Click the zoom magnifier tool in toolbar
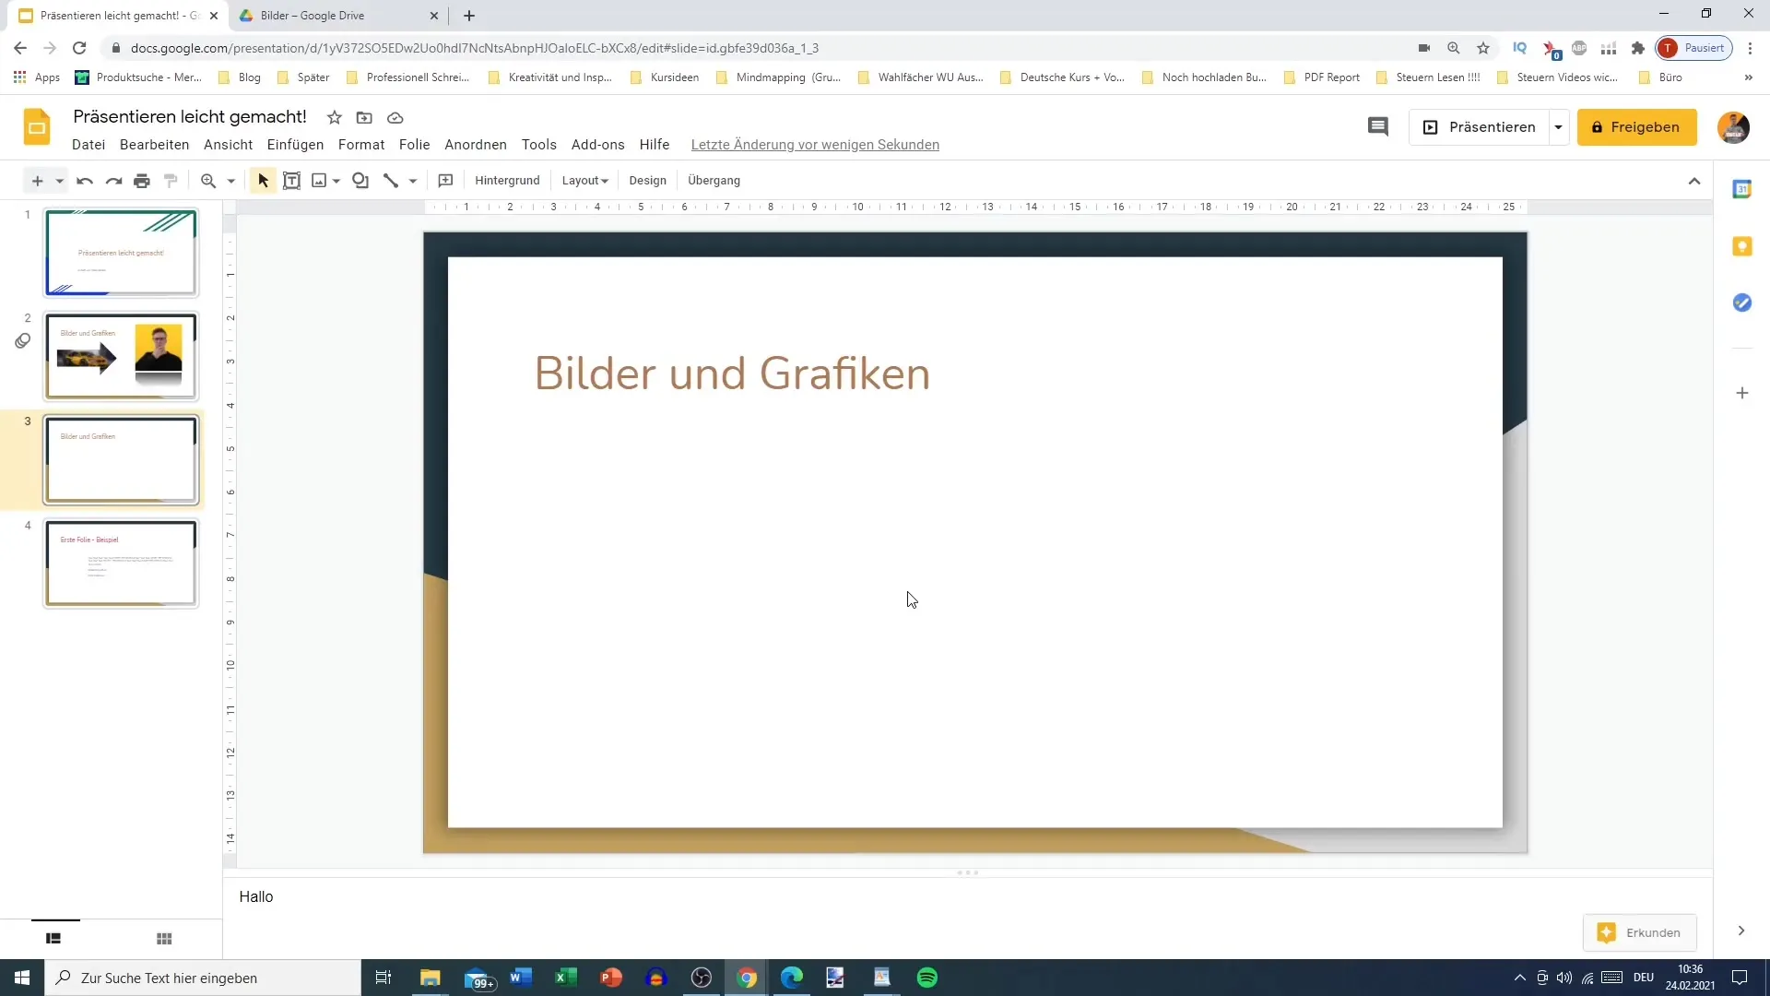This screenshot has height=996, width=1770. coord(208,181)
